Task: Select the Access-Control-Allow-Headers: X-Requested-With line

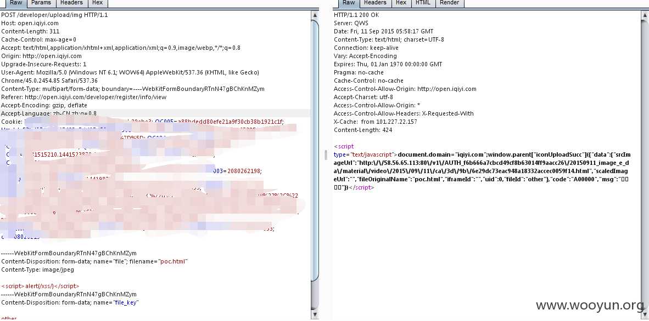Action: tap(404, 113)
